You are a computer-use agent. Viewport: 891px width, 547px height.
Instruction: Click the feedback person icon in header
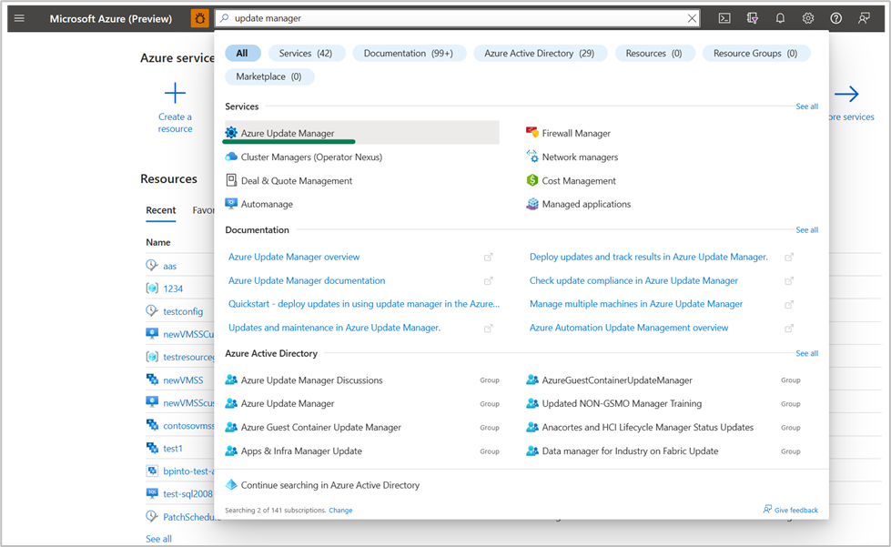(864, 18)
